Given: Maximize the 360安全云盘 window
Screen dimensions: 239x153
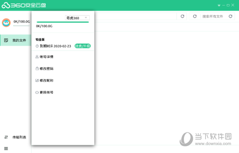Looking at the screenshot, I should (x=228, y=5).
